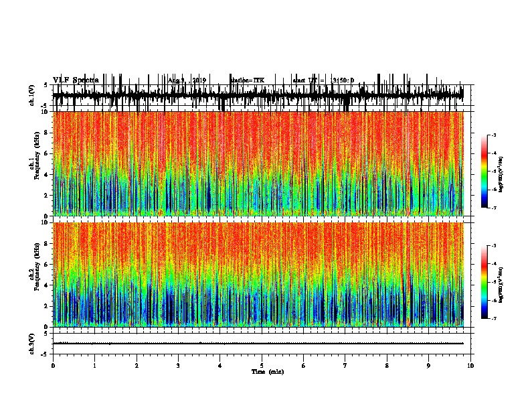Image resolution: width=530 pixels, height=410 pixels.
Task: Click the ch.2 spectrogram "8" kHz tick label
Action: pos(46,244)
